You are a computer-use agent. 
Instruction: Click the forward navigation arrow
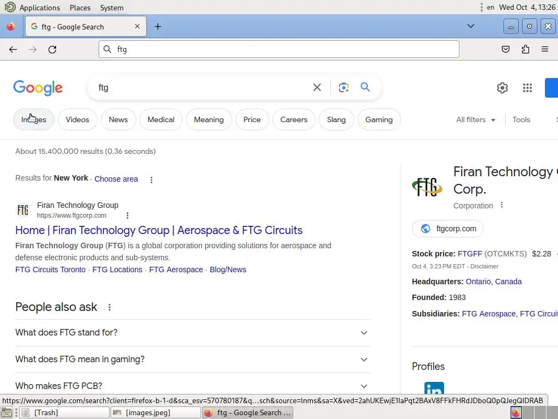click(x=33, y=50)
